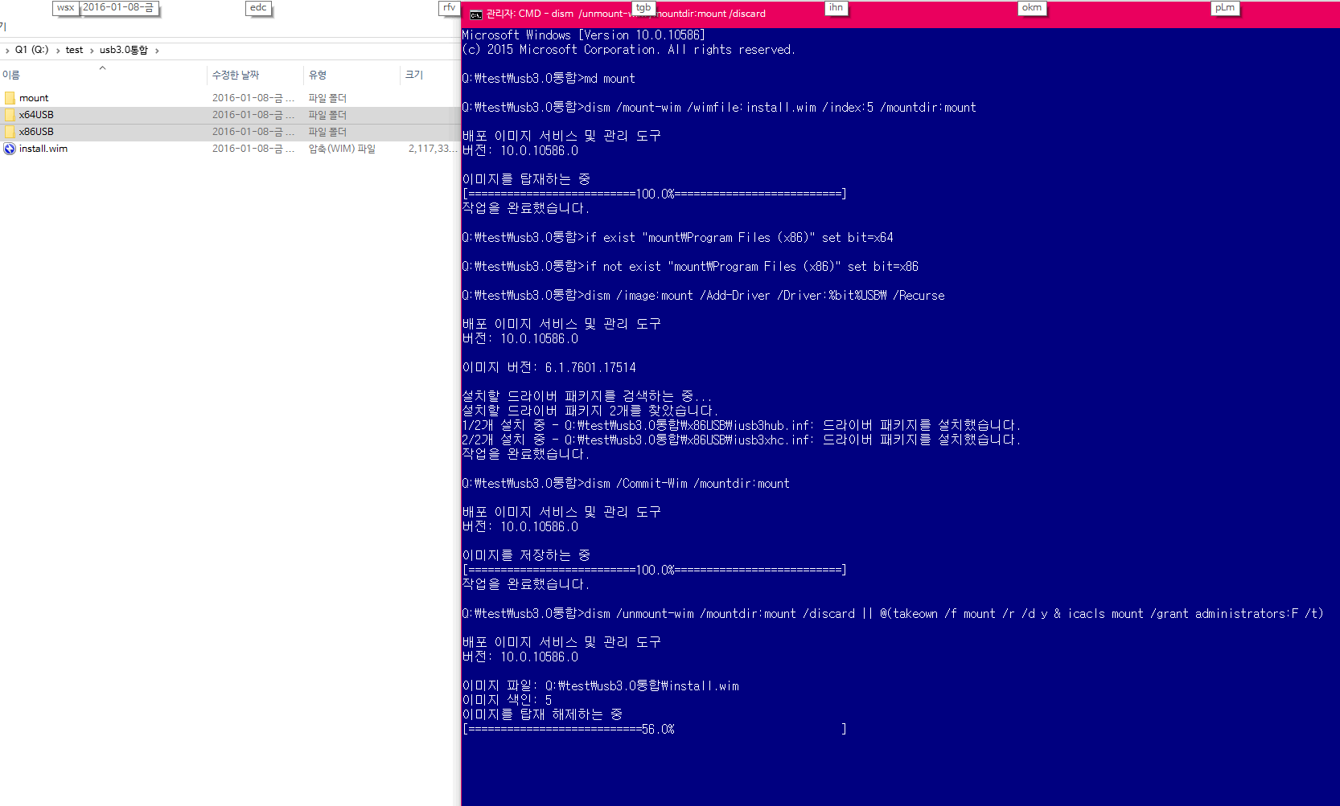Open the CMD window system menu icon

click(x=476, y=14)
